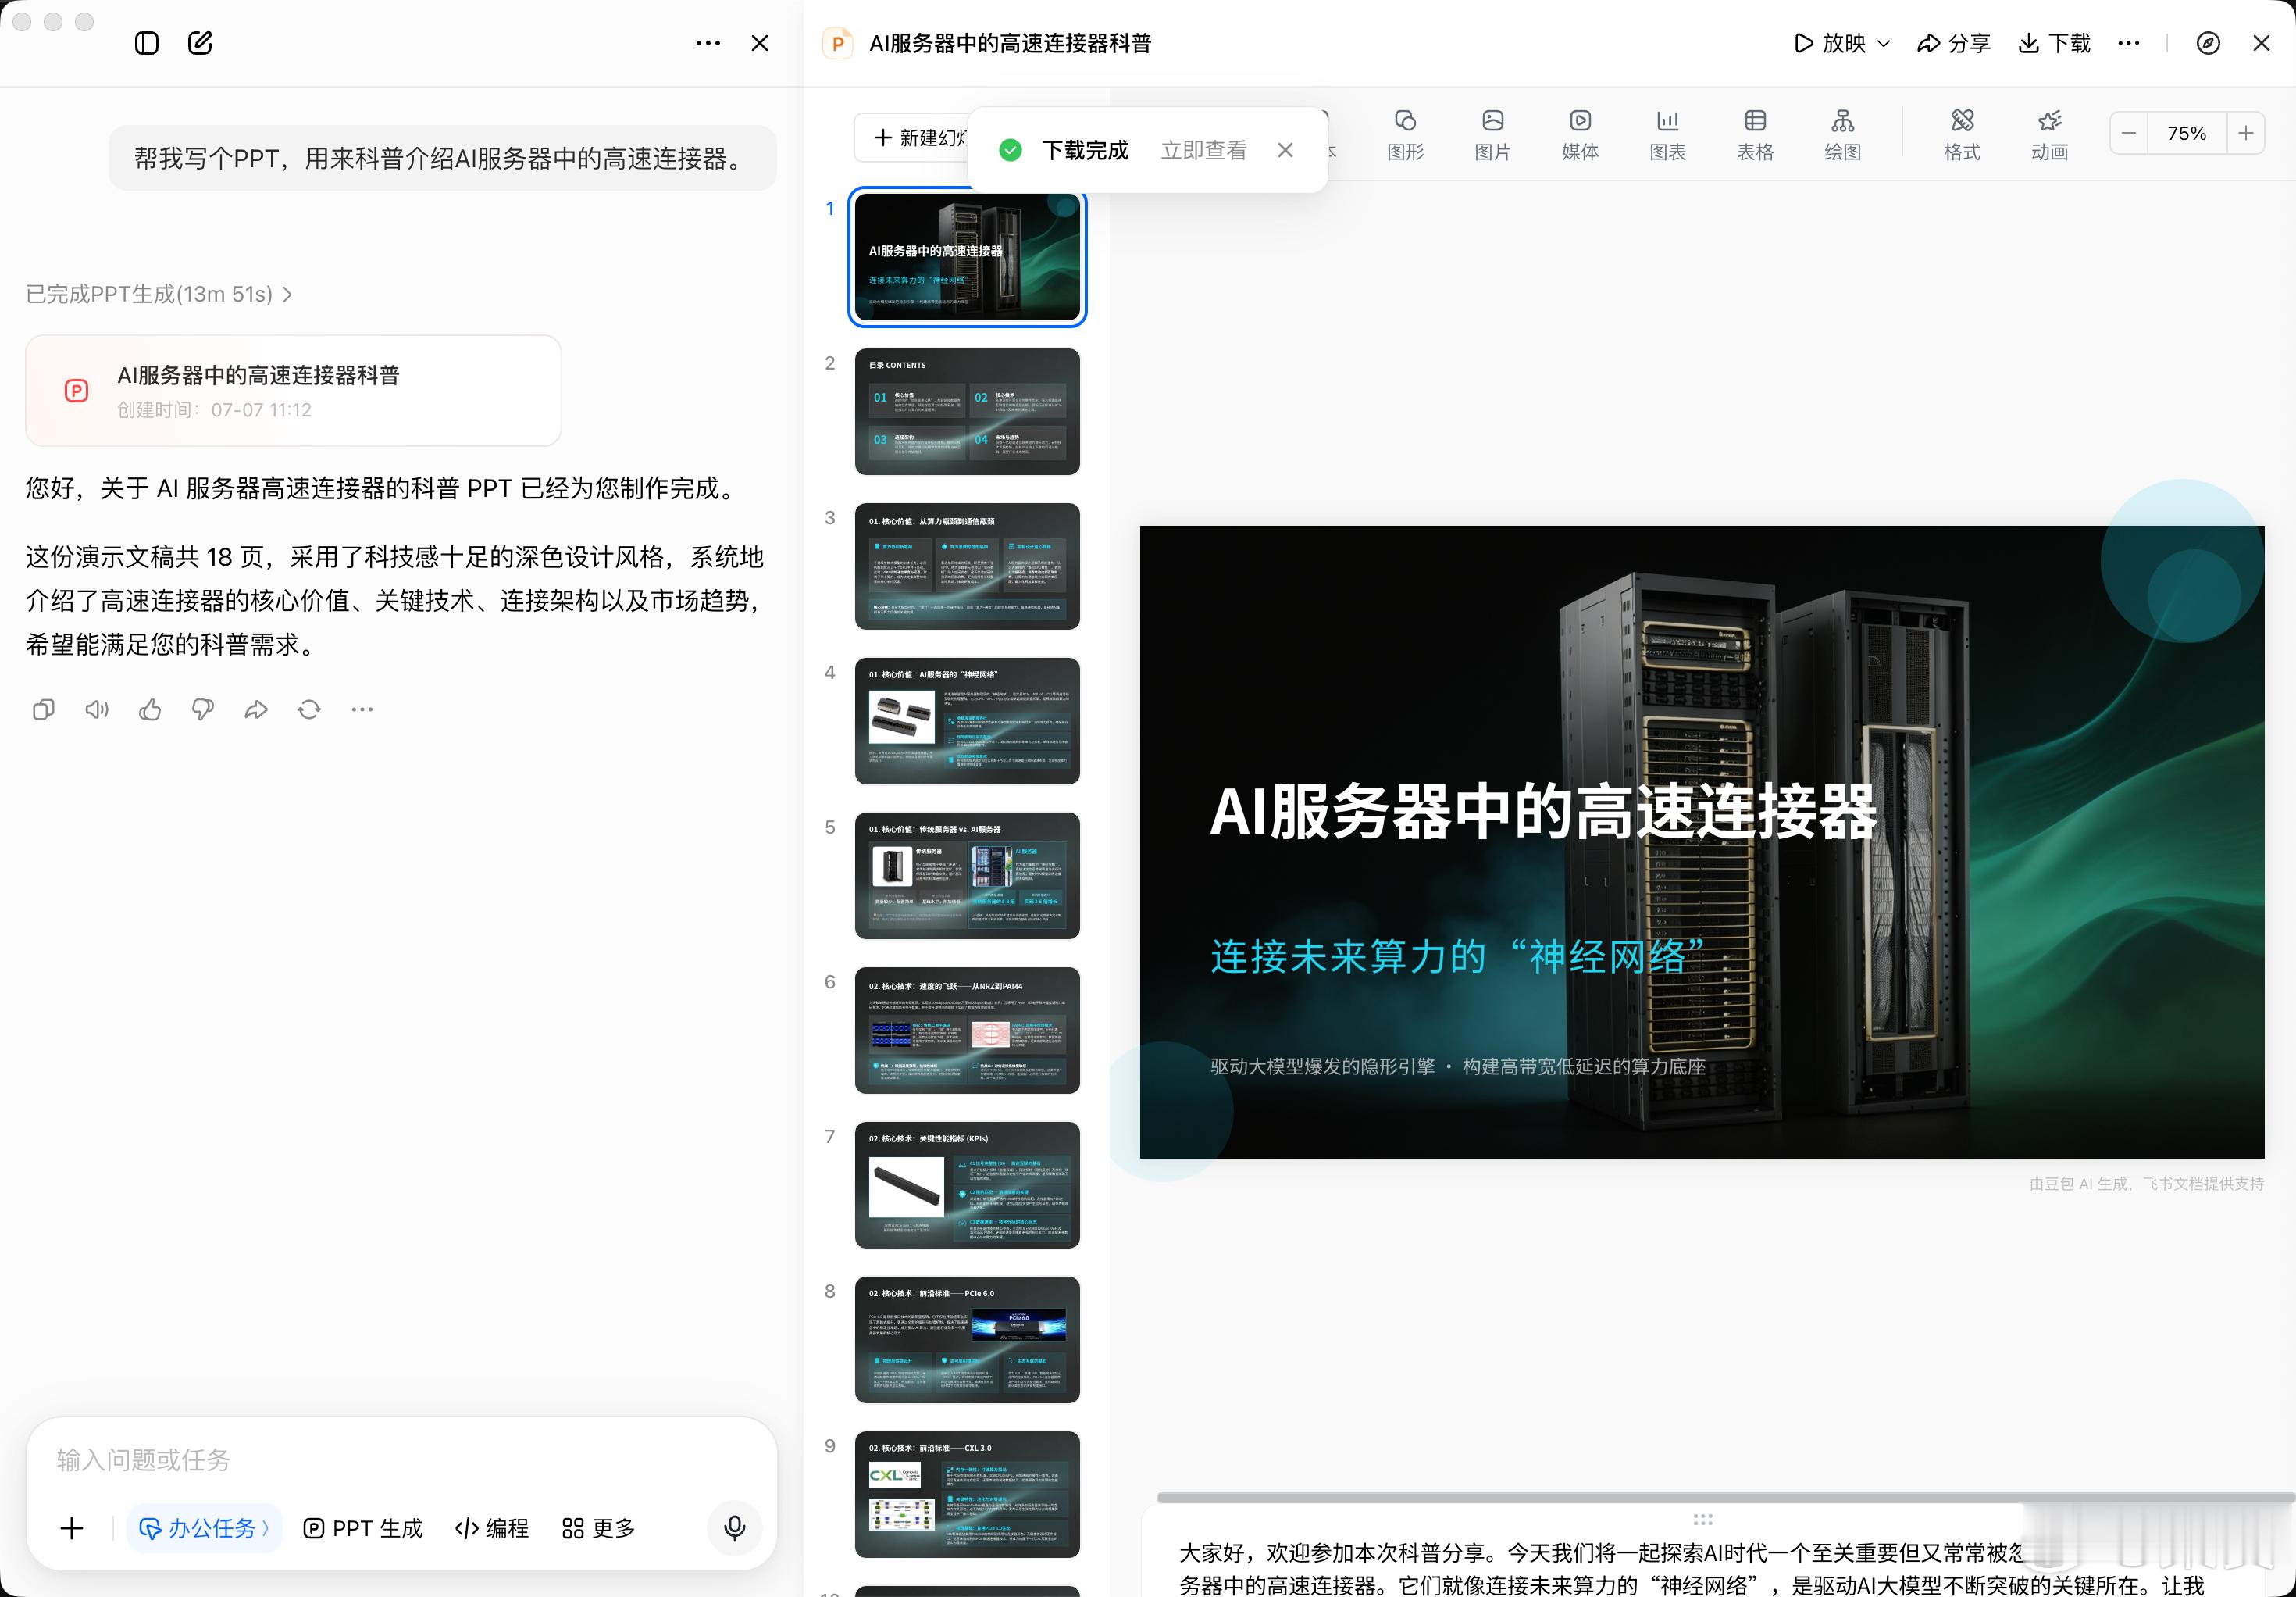Open reply more actions ellipsis

(x=362, y=709)
